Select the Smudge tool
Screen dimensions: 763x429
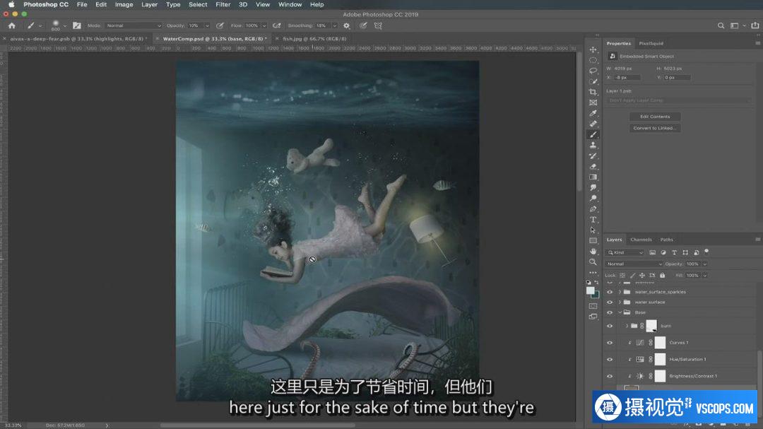click(x=593, y=188)
